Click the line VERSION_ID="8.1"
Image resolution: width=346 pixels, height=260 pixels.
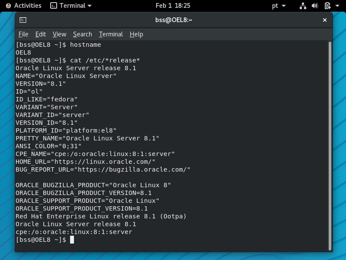tap(47, 123)
